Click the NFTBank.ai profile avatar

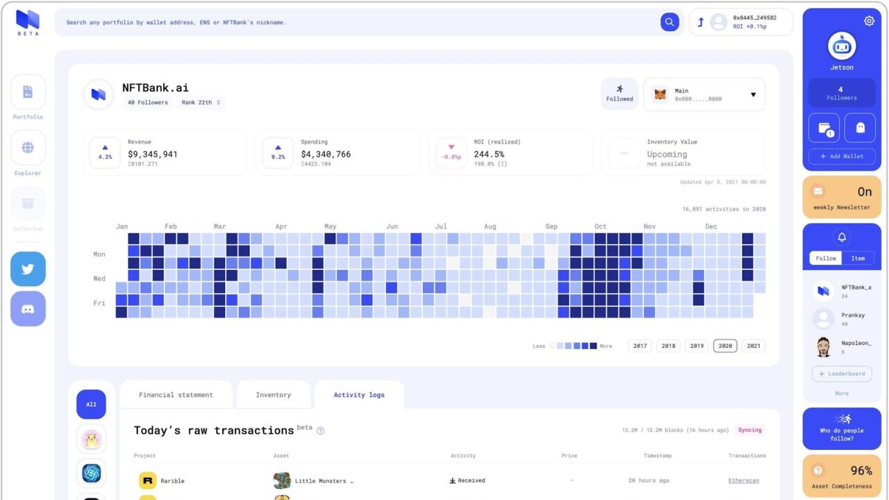click(x=99, y=94)
